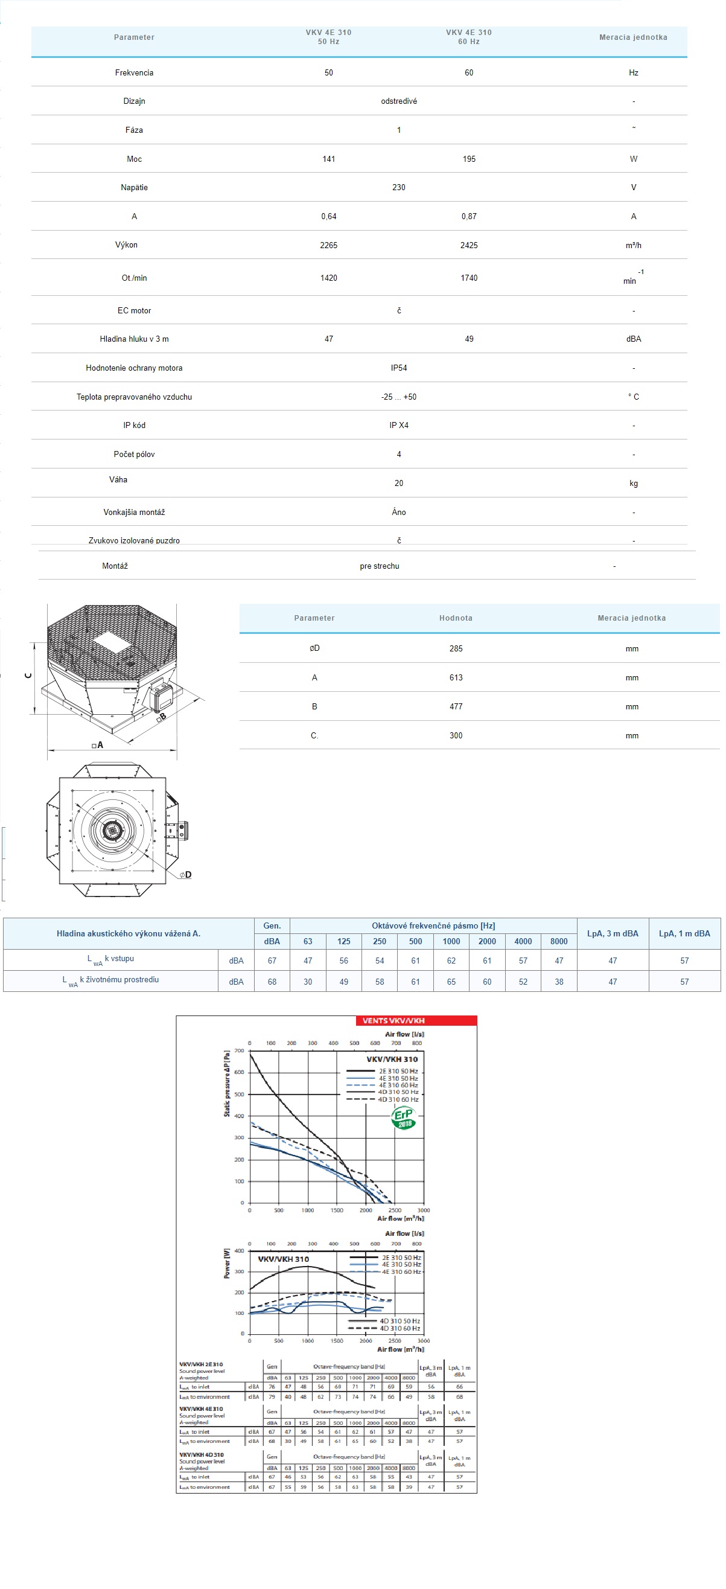This screenshot has width=726, height=1589.
Task: Click the Power [W] chart
Action: 336,1293
